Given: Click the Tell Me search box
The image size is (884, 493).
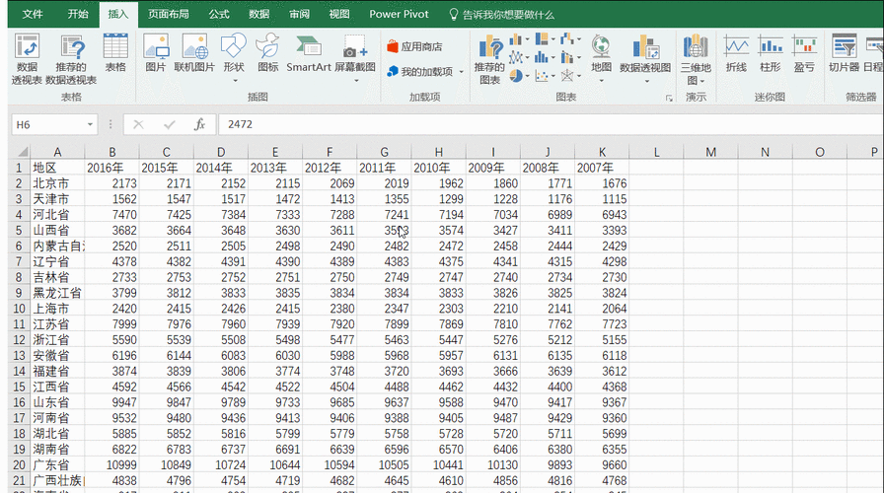Looking at the screenshot, I should tap(502, 15).
